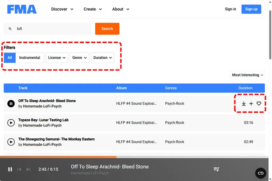Image resolution: width=272 pixels, height=181 pixels.
Task: Open the Genre filter dropdown
Action: 80,58
